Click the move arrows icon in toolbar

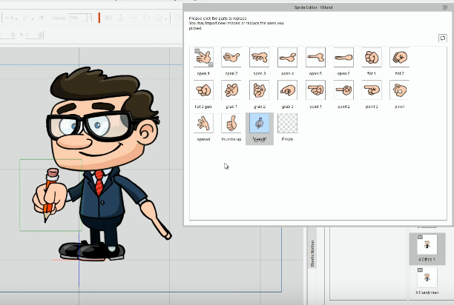point(134,18)
